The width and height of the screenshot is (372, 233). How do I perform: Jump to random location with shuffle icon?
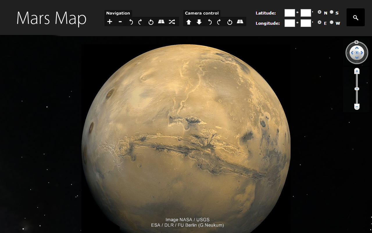[x=172, y=22]
